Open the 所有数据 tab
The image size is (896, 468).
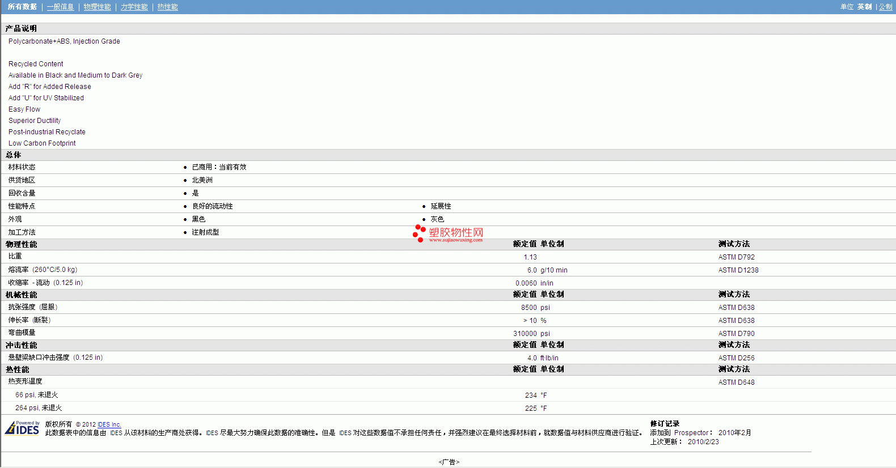tap(22, 7)
